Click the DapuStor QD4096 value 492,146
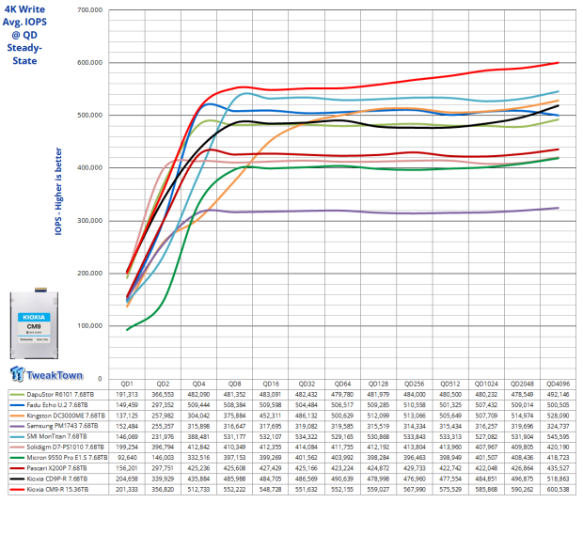583x534 pixels. click(x=559, y=395)
